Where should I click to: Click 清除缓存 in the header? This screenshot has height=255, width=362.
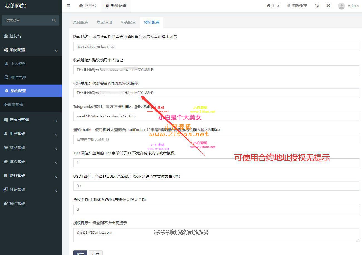297,6
